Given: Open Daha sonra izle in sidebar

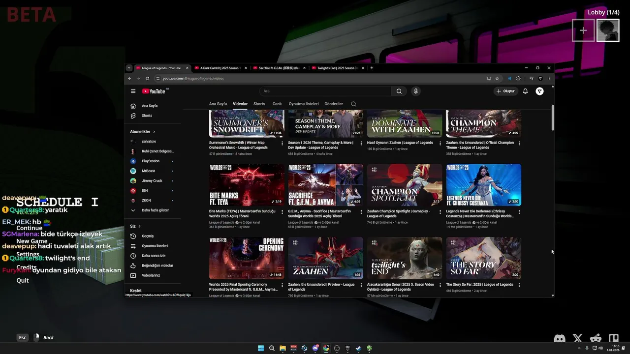Looking at the screenshot, I should pyautogui.click(x=154, y=256).
